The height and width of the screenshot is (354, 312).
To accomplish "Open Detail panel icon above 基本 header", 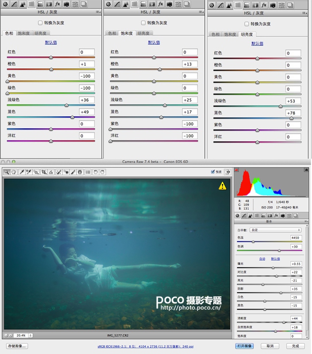I will coord(250,215).
